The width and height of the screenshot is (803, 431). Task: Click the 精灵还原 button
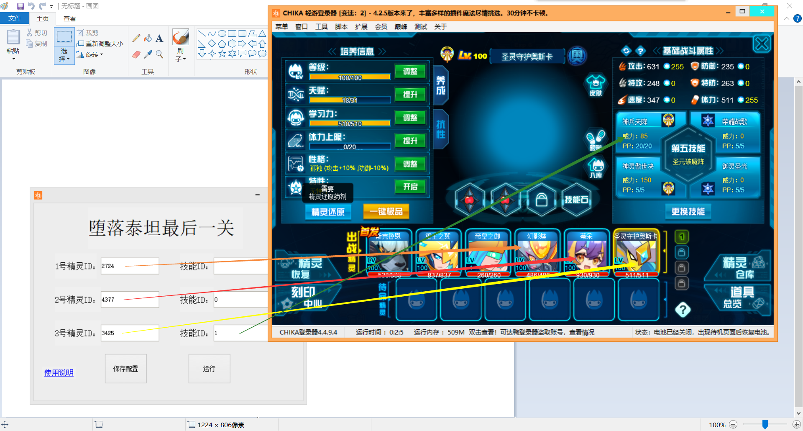[x=327, y=212]
